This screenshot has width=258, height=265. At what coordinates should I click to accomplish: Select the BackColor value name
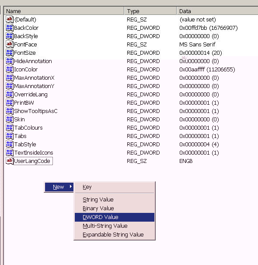click(x=26, y=28)
